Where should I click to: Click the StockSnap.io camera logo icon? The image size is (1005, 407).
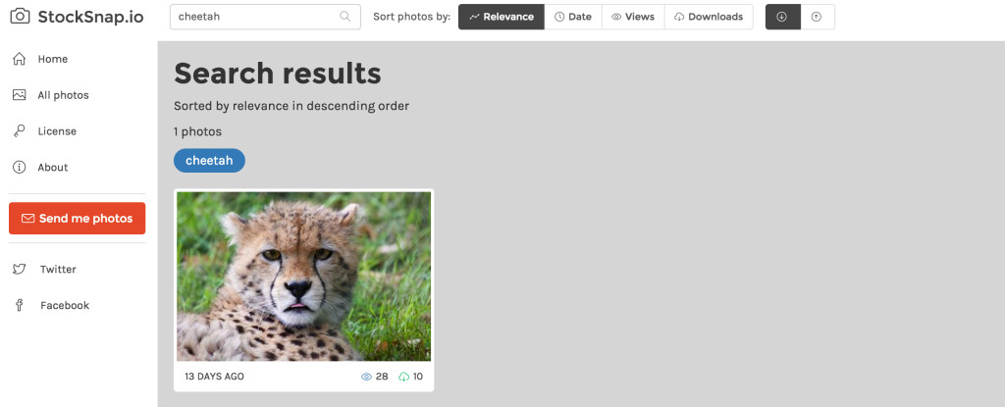(x=20, y=17)
